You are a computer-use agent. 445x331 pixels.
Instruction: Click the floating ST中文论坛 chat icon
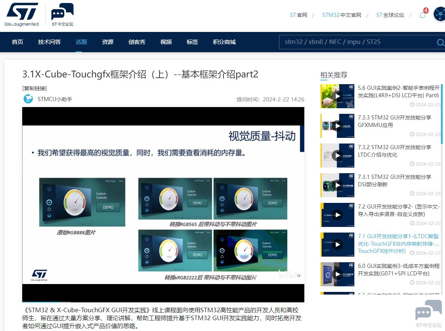click(x=428, y=314)
